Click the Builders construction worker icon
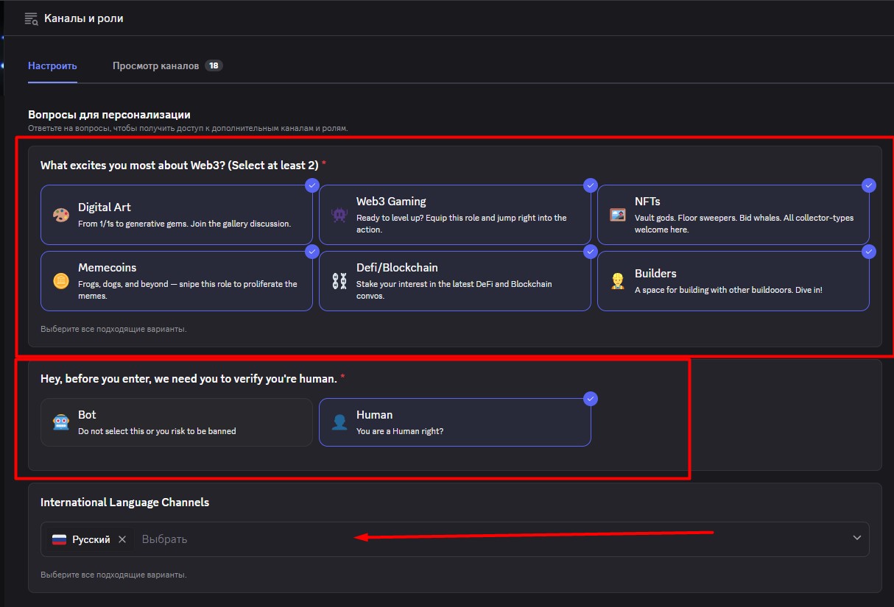Screen dimensions: 894x607 (617, 280)
